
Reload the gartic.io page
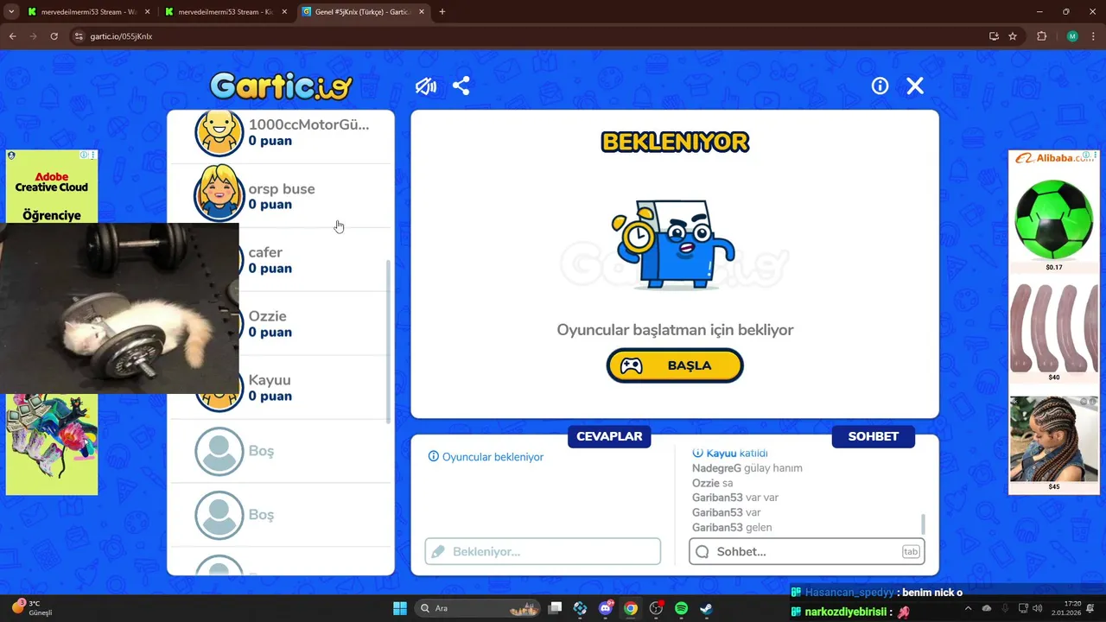tap(54, 36)
